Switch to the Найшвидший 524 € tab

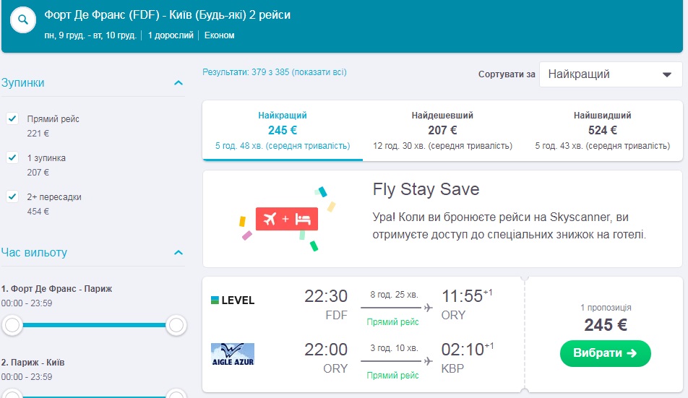[602, 130]
